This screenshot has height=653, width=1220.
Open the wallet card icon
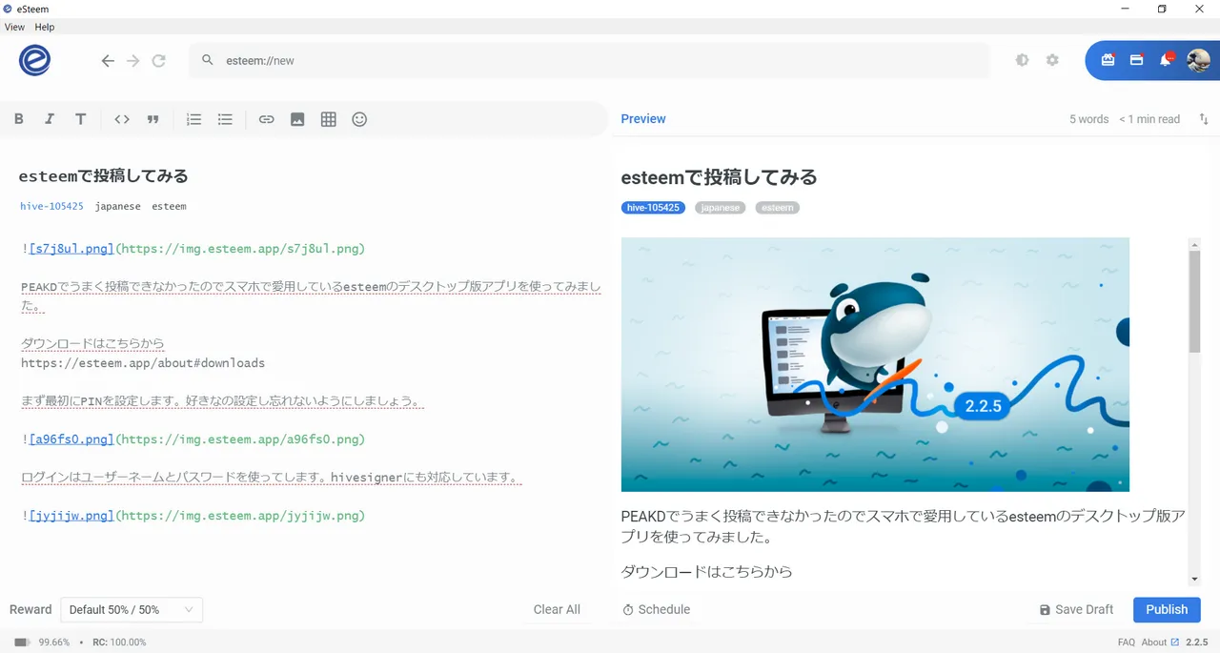tap(1136, 60)
